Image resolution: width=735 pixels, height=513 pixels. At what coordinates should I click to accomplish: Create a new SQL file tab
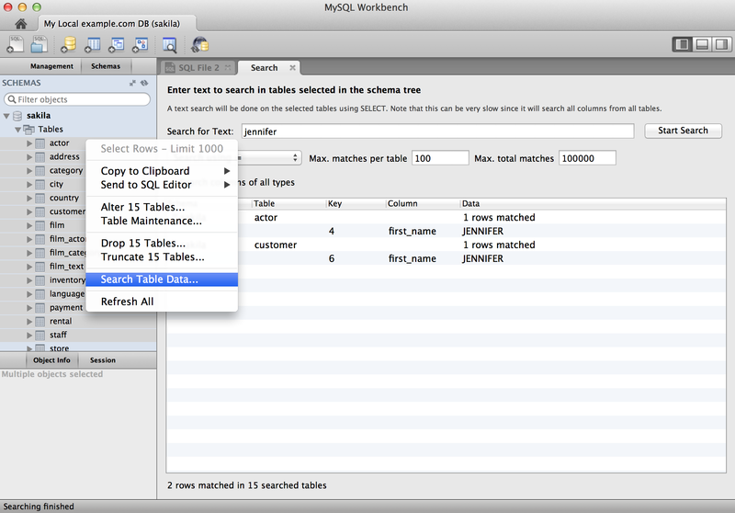point(17,43)
